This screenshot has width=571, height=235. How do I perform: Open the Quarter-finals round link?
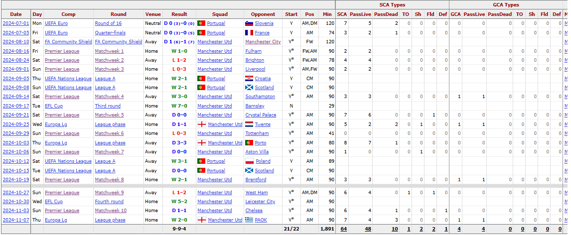[x=110, y=33]
